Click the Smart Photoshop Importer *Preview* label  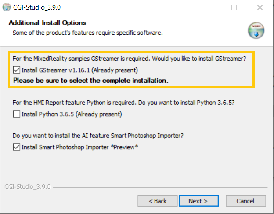coord(79,147)
